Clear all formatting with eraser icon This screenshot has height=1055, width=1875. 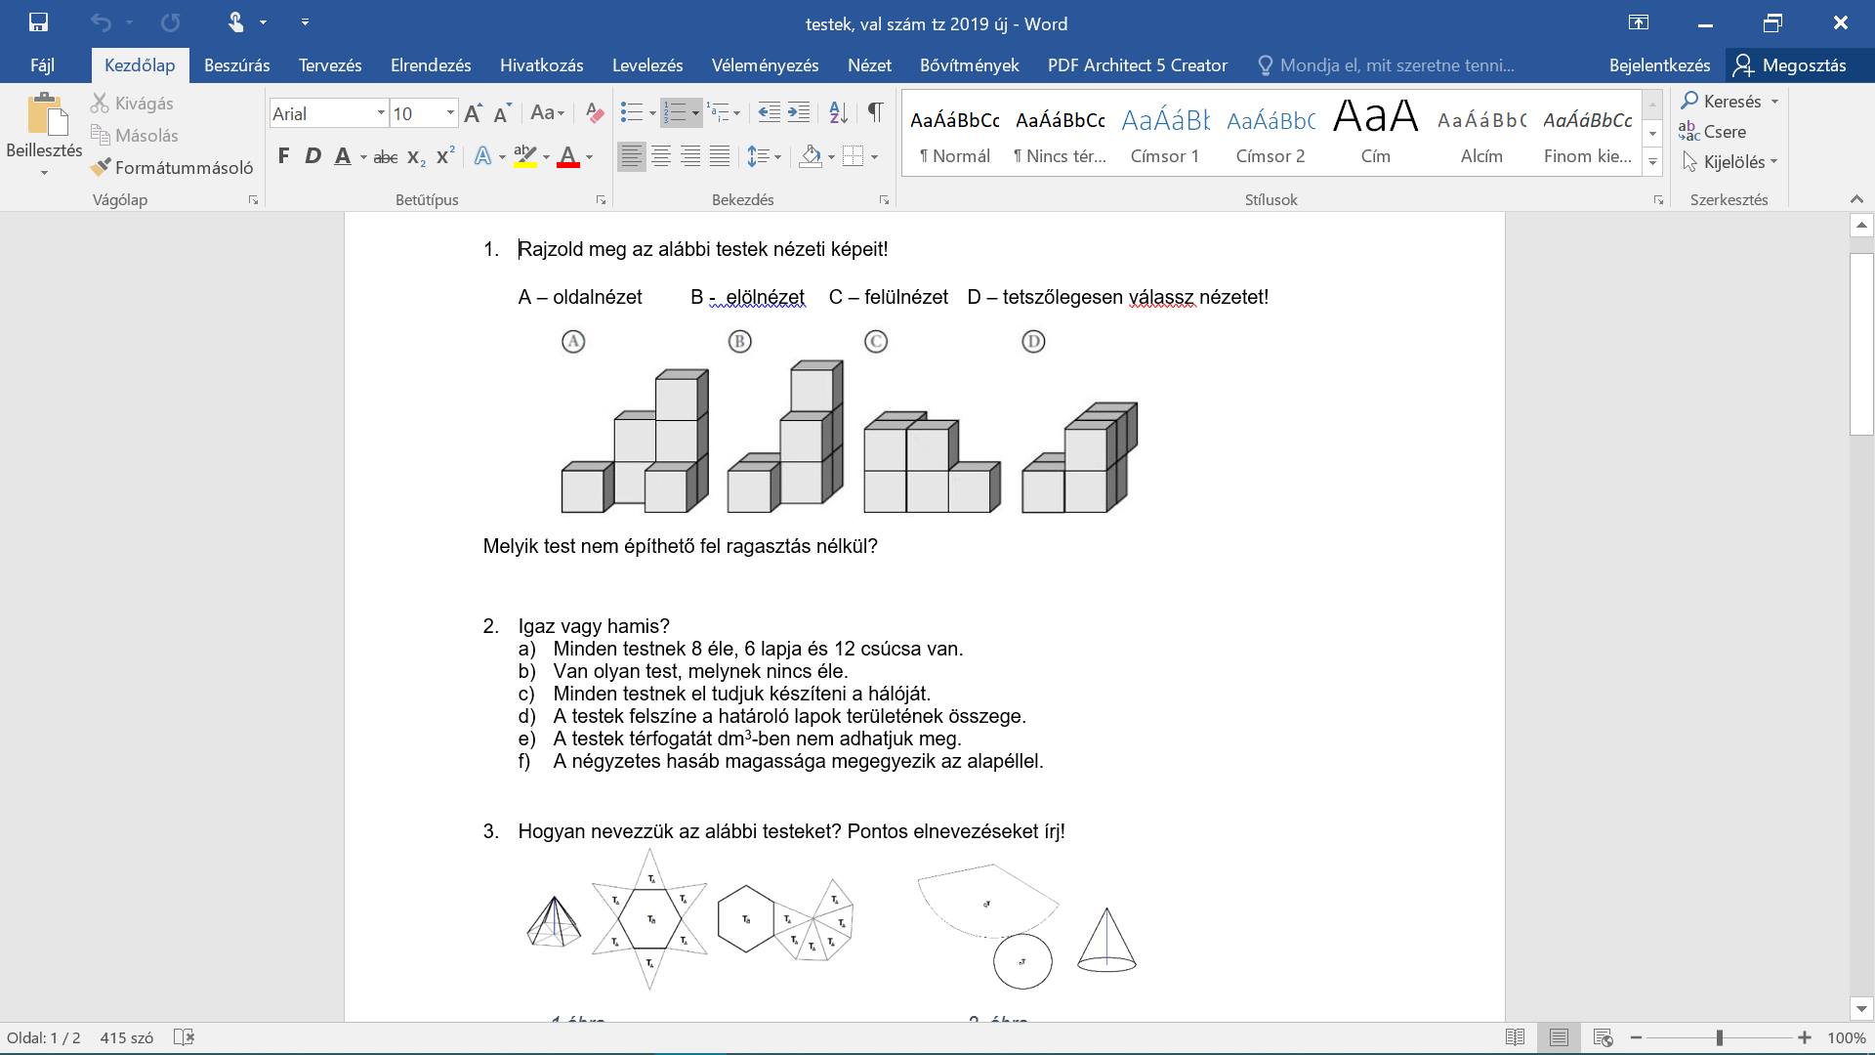pyautogui.click(x=594, y=113)
